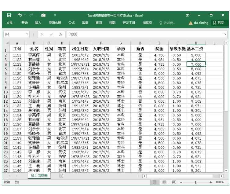This screenshot has height=194, width=230.
Task: Click the New Sheet plus icon
Action: coord(61,176)
